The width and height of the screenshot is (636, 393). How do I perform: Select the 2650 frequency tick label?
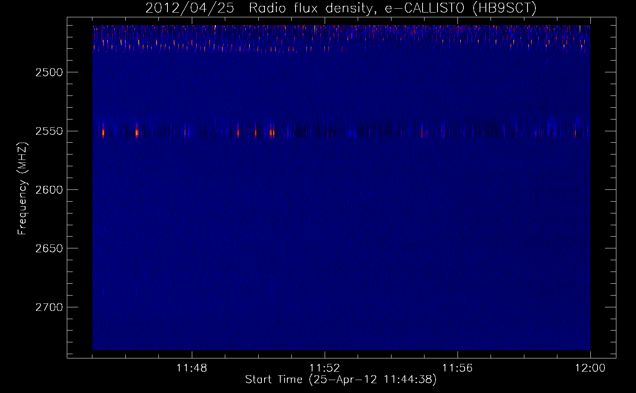click(49, 248)
